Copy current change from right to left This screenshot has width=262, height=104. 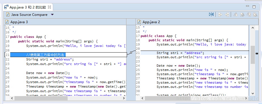[x=227, y=15]
